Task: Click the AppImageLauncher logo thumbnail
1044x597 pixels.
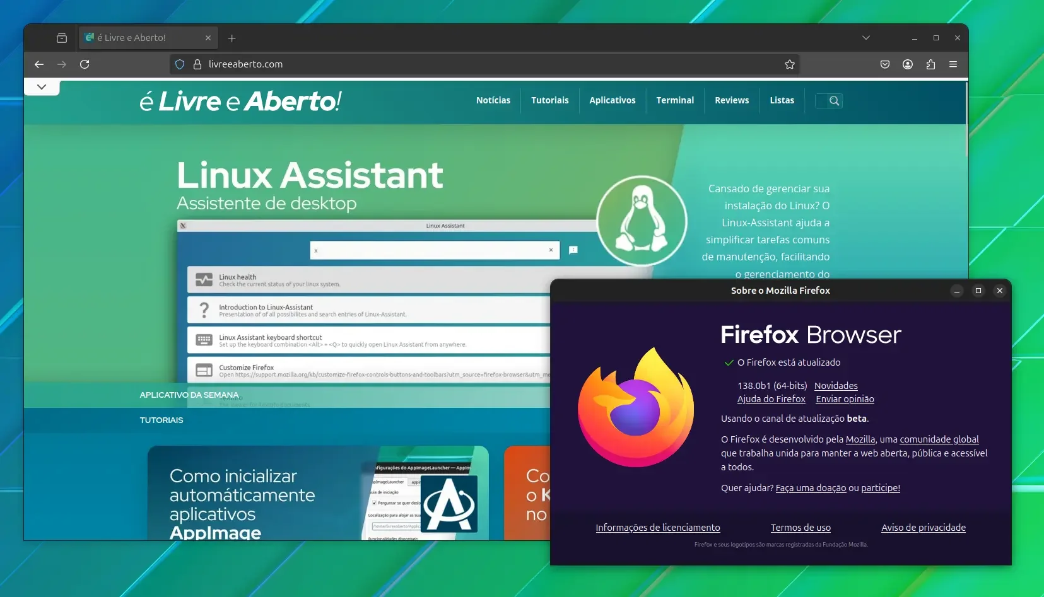Action: tap(449, 504)
